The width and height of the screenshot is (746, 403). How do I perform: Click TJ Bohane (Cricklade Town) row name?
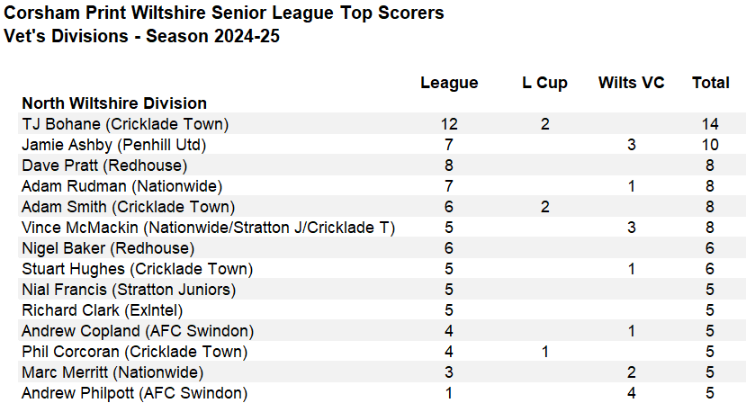click(x=125, y=124)
